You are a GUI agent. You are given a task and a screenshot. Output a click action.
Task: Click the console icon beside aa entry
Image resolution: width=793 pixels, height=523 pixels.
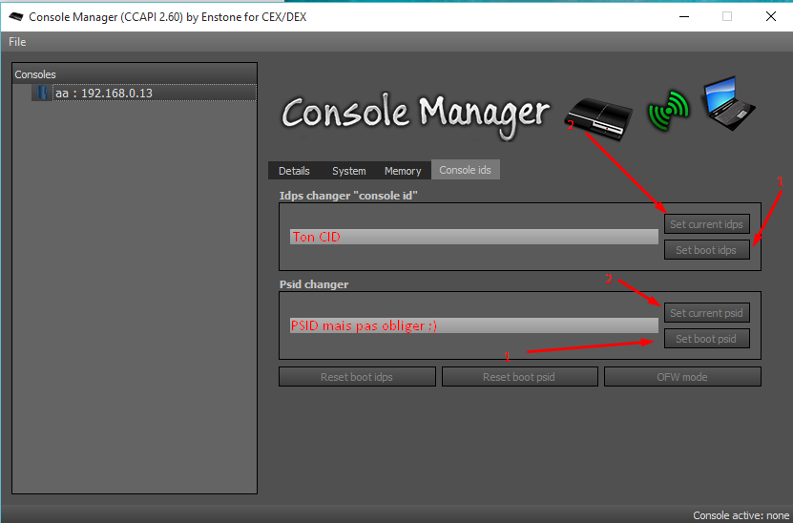click(42, 94)
